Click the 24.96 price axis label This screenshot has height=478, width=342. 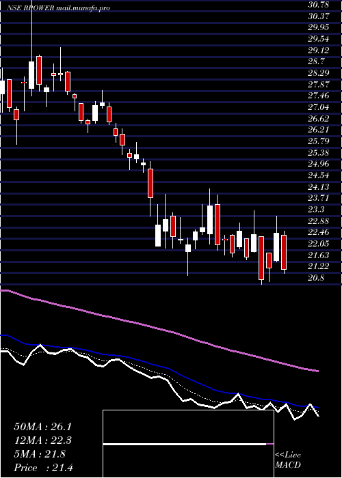[x=319, y=164]
